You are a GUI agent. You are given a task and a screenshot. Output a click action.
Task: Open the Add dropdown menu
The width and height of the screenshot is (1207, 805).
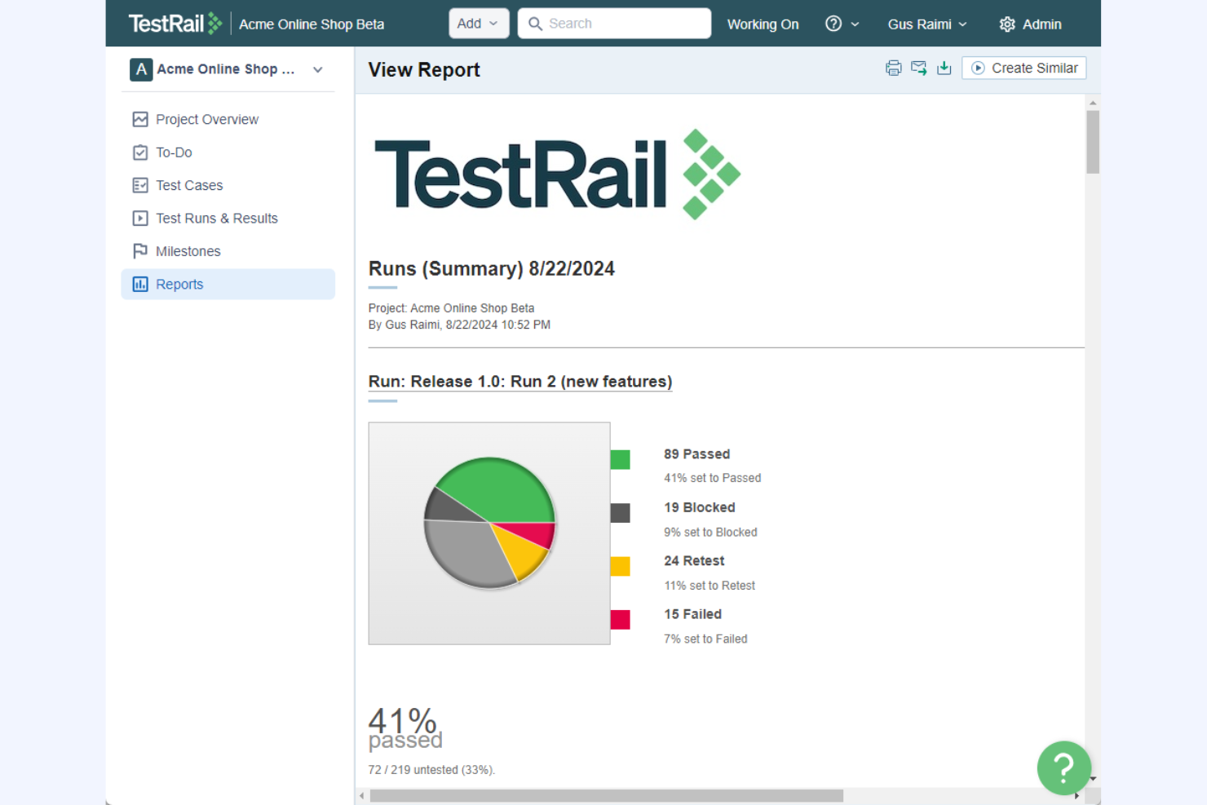click(x=479, y=23)
